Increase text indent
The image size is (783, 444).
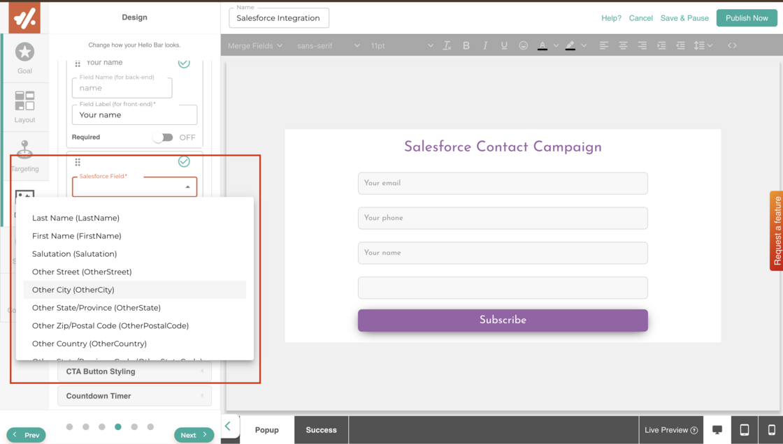[x=661, y=45]
